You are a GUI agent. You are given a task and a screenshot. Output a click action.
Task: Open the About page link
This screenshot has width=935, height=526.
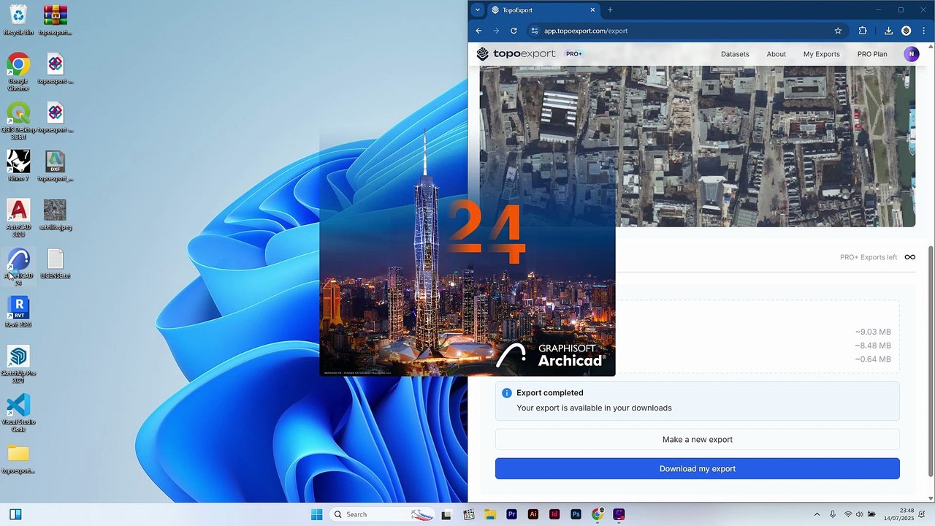point(776,54)
